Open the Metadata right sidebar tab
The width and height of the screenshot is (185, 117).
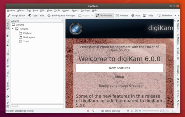[x=178, y=40]
